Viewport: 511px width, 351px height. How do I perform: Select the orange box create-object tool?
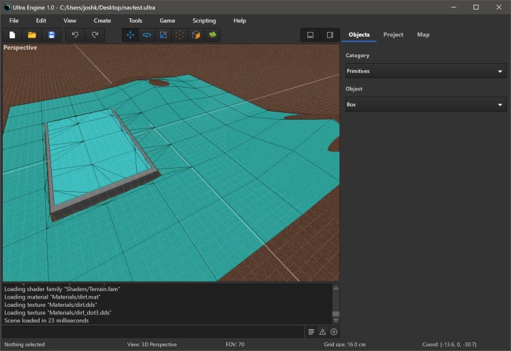pos(196,35)
